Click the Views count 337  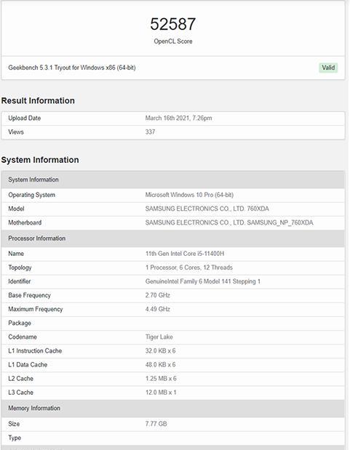point(150,132)
